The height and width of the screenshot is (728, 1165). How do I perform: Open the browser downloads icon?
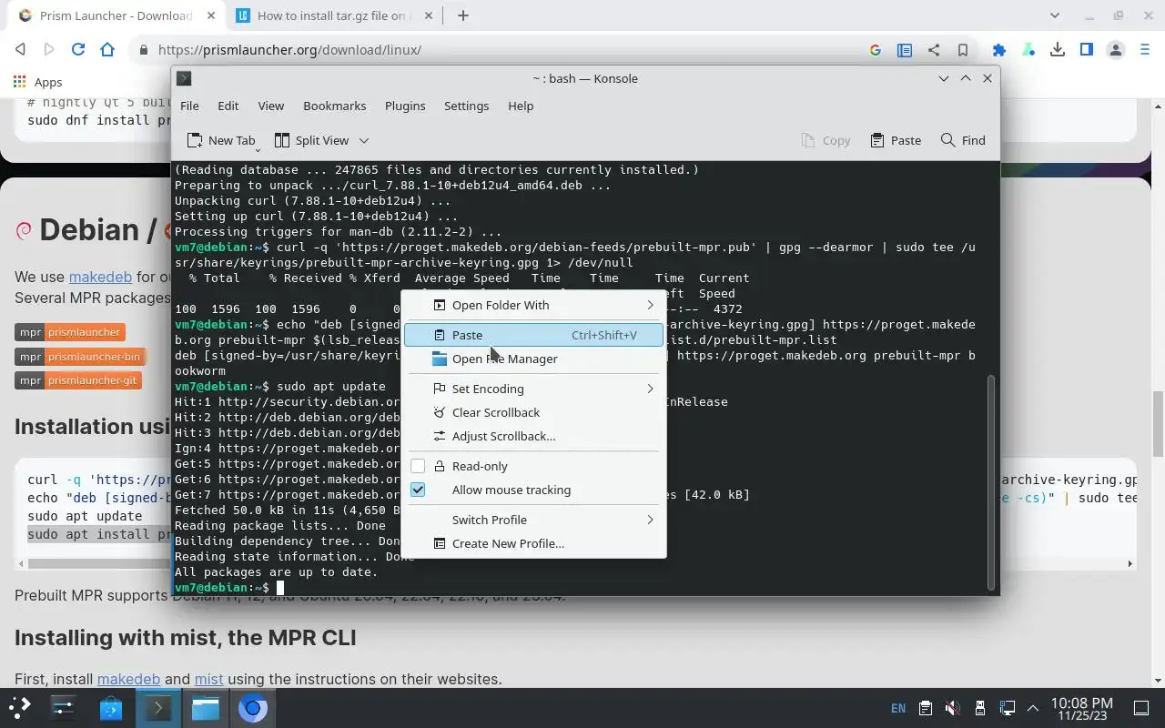pyautogui.click(x=1058, y=50)
